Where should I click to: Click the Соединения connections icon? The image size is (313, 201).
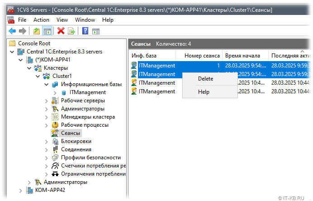coord(55,149)
